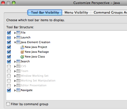Viewport: 127px width, 109px height.
Task: Uncheck the New Java Class checkbox
Action: tap(9, 57)
